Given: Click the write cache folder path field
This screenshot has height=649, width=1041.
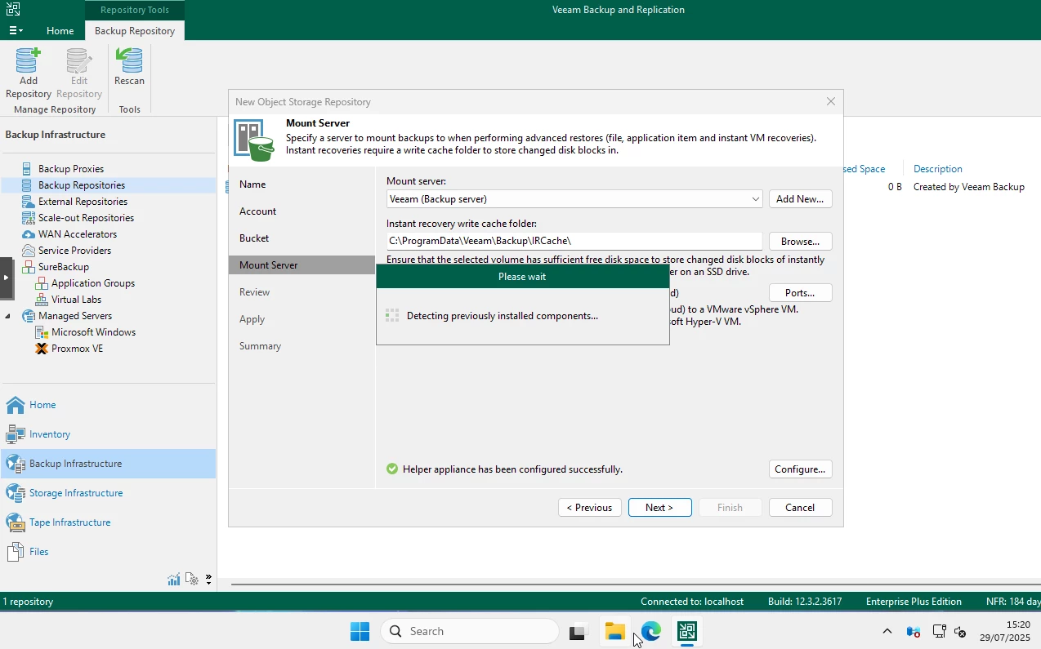Looking at the screenshot, I should (574, 241).
